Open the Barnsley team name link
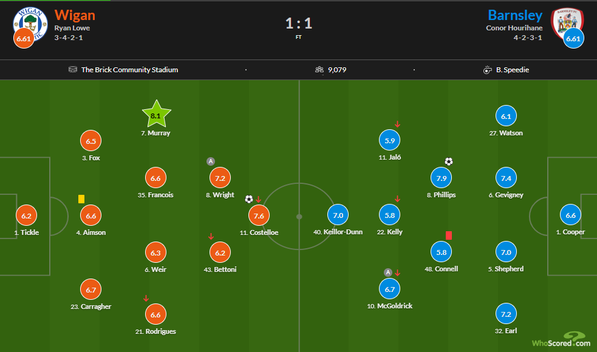Image resolution: width=597 pixels, height=352 pixels. (x=515, y=15)
